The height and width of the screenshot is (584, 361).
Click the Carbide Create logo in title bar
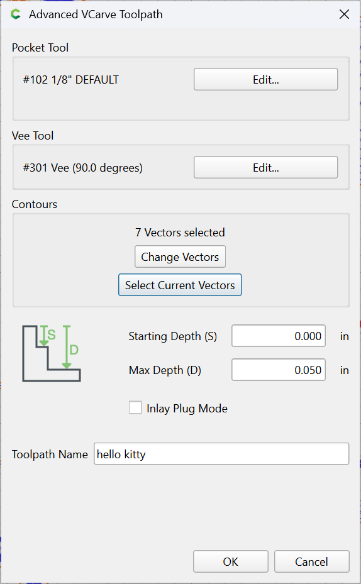pos(16,14)
